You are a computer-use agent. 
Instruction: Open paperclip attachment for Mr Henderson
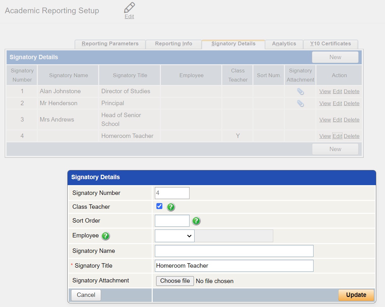300,104
